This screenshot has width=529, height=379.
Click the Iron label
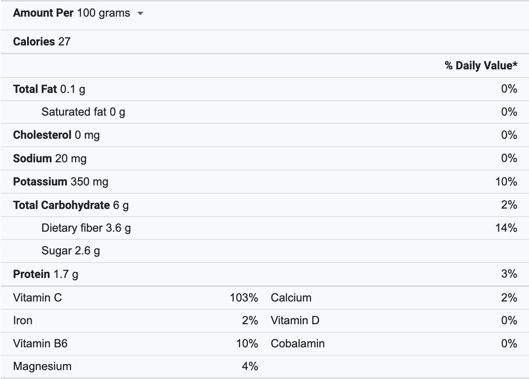[x=23, y=320]
